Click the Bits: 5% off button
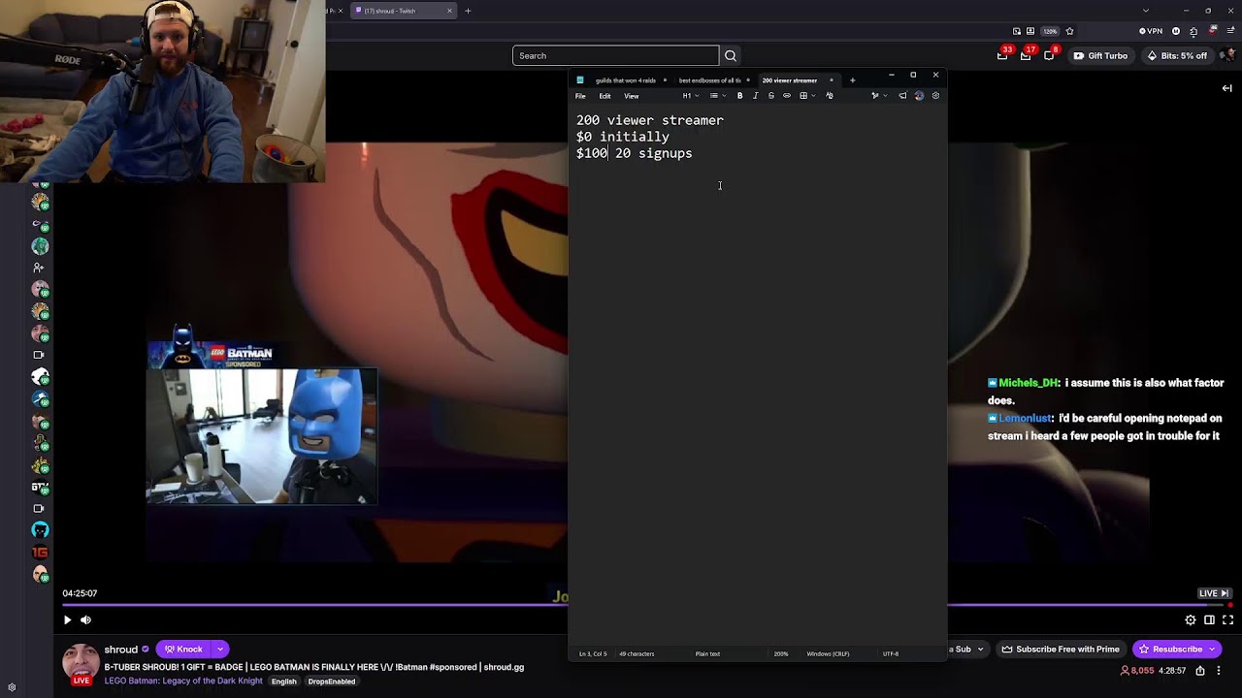This screenshot has height=698, width=1242. click(1177, 55)
